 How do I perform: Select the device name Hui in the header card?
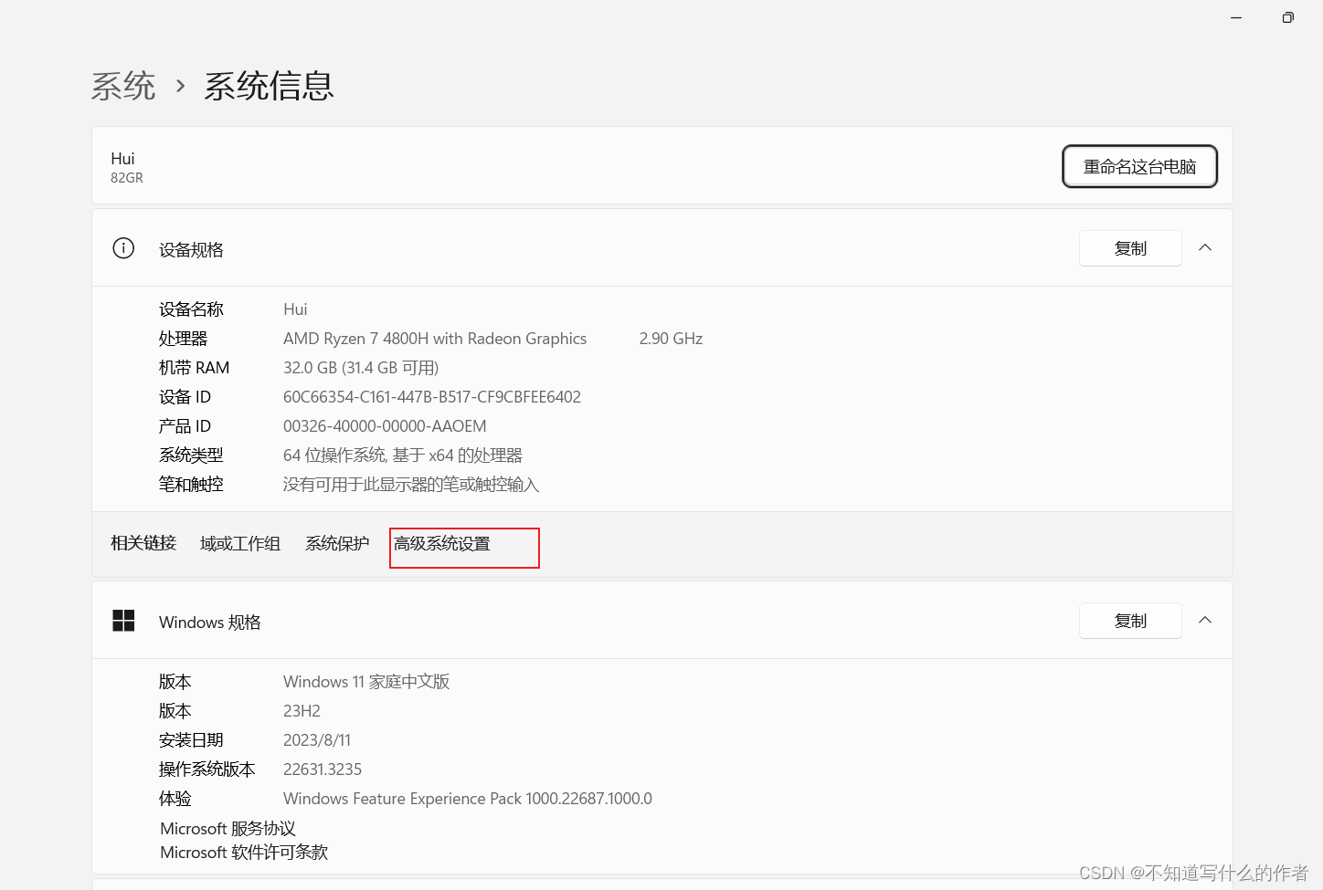122,159
